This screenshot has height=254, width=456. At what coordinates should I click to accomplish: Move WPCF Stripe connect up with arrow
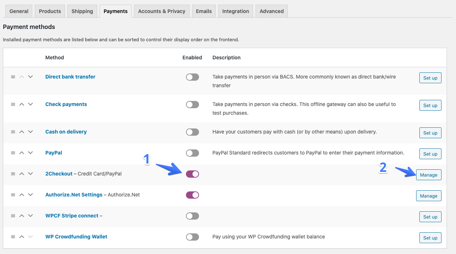(x=22, y=216)
